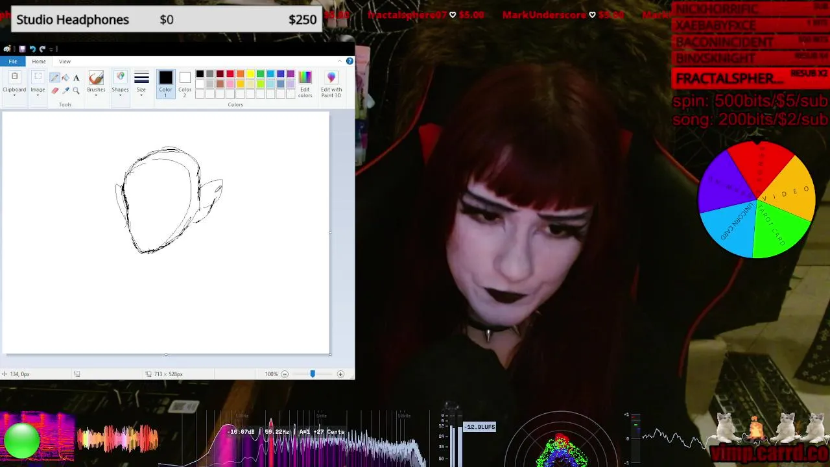Pick the purple palette swatch
Viewport: 830px width, 467px height.
[x=290, y=74]
